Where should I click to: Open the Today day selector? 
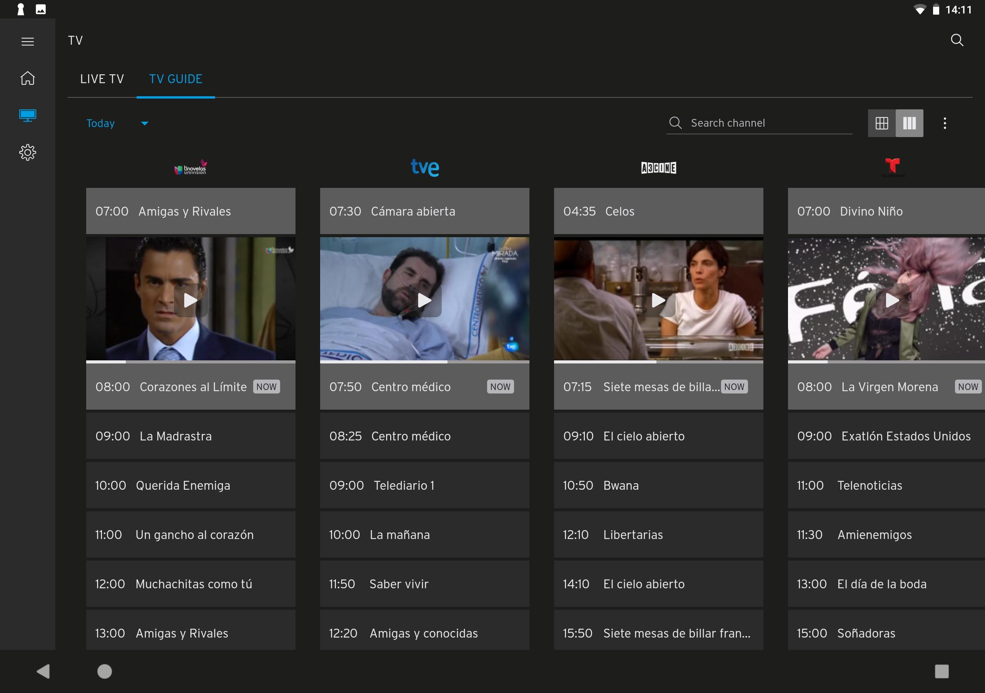(x=101, y=124)
